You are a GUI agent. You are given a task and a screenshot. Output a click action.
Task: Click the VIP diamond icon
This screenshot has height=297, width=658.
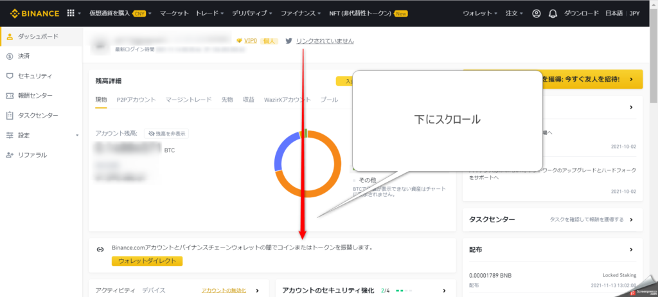point(240,41)
